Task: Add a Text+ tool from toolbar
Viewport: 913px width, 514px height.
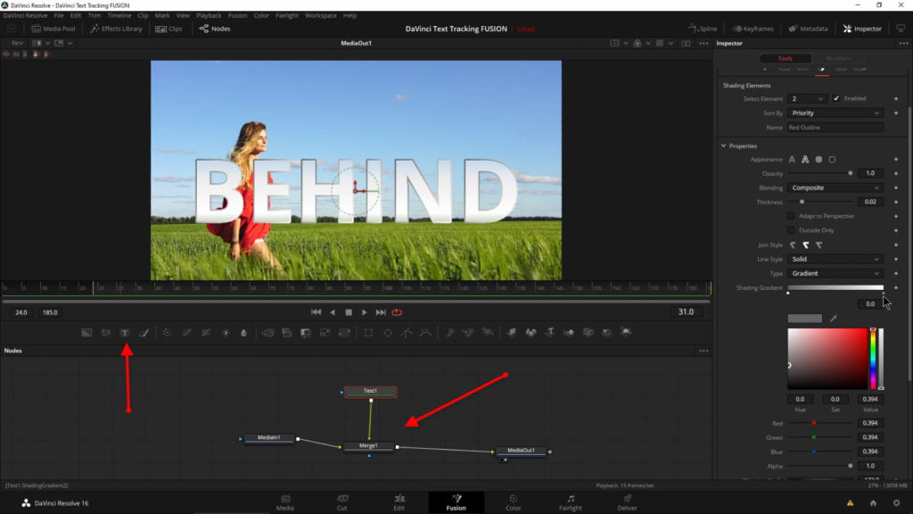Action: [x=125, y=333]
